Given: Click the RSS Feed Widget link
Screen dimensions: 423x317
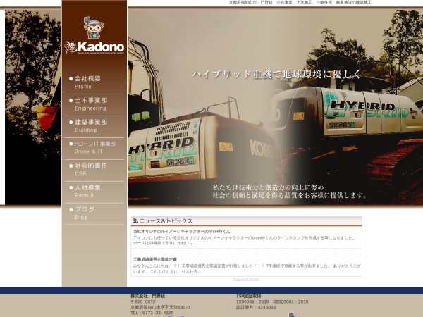Looking at the screenshot, I should pos(246,279).
